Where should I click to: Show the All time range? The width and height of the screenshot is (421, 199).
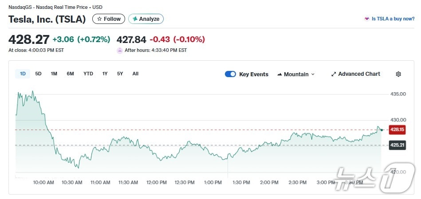click(135, 74)
